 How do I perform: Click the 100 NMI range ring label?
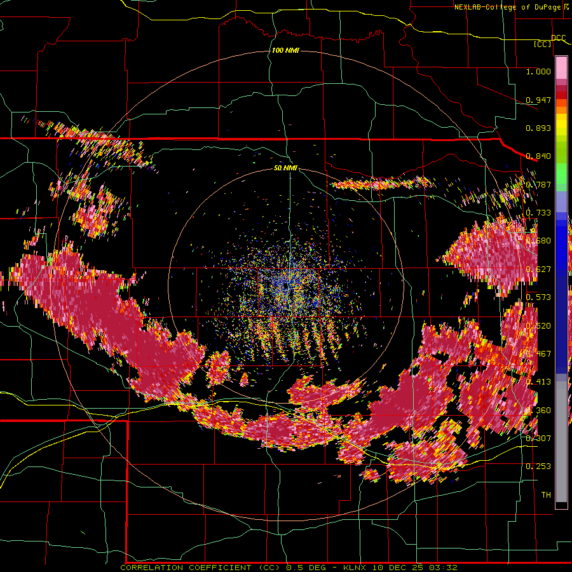pos(285,50)
